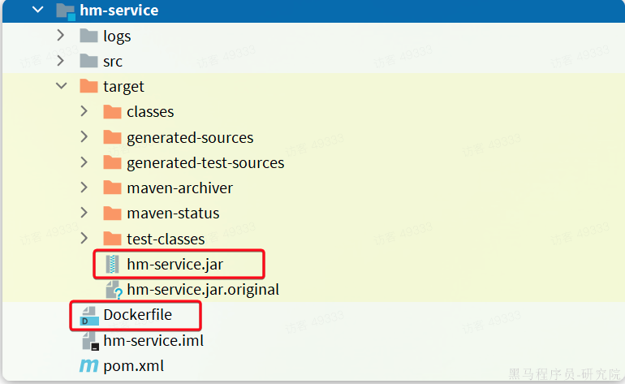Click the hm-service.iml file icon
The image size is (625, 384).
pyautogui.click(x=90, y=341)
